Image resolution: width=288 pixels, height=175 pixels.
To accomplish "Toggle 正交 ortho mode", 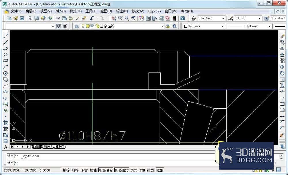I will 84,170.
